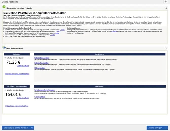Screen dimensions: 170x131
Task: Select the 'Datei als Fax zustellen' link
Action: click(41, 63)
